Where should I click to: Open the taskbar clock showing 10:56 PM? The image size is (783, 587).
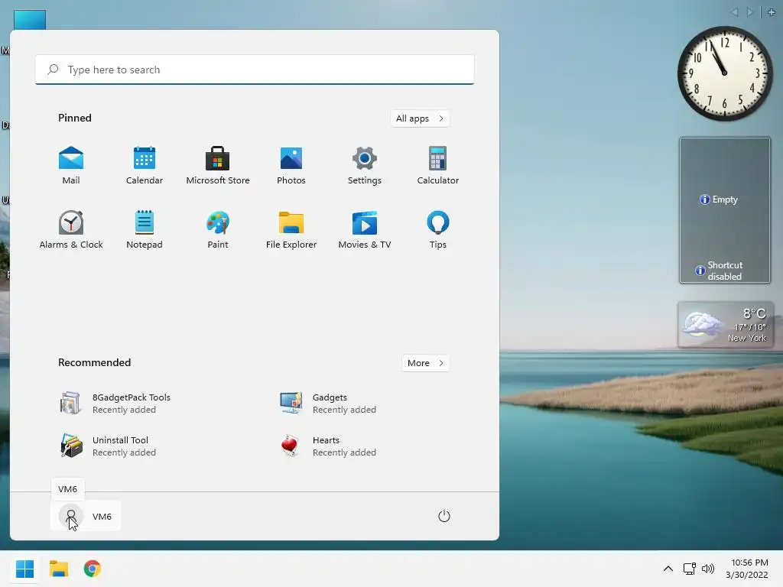click(x=748, y=569)
